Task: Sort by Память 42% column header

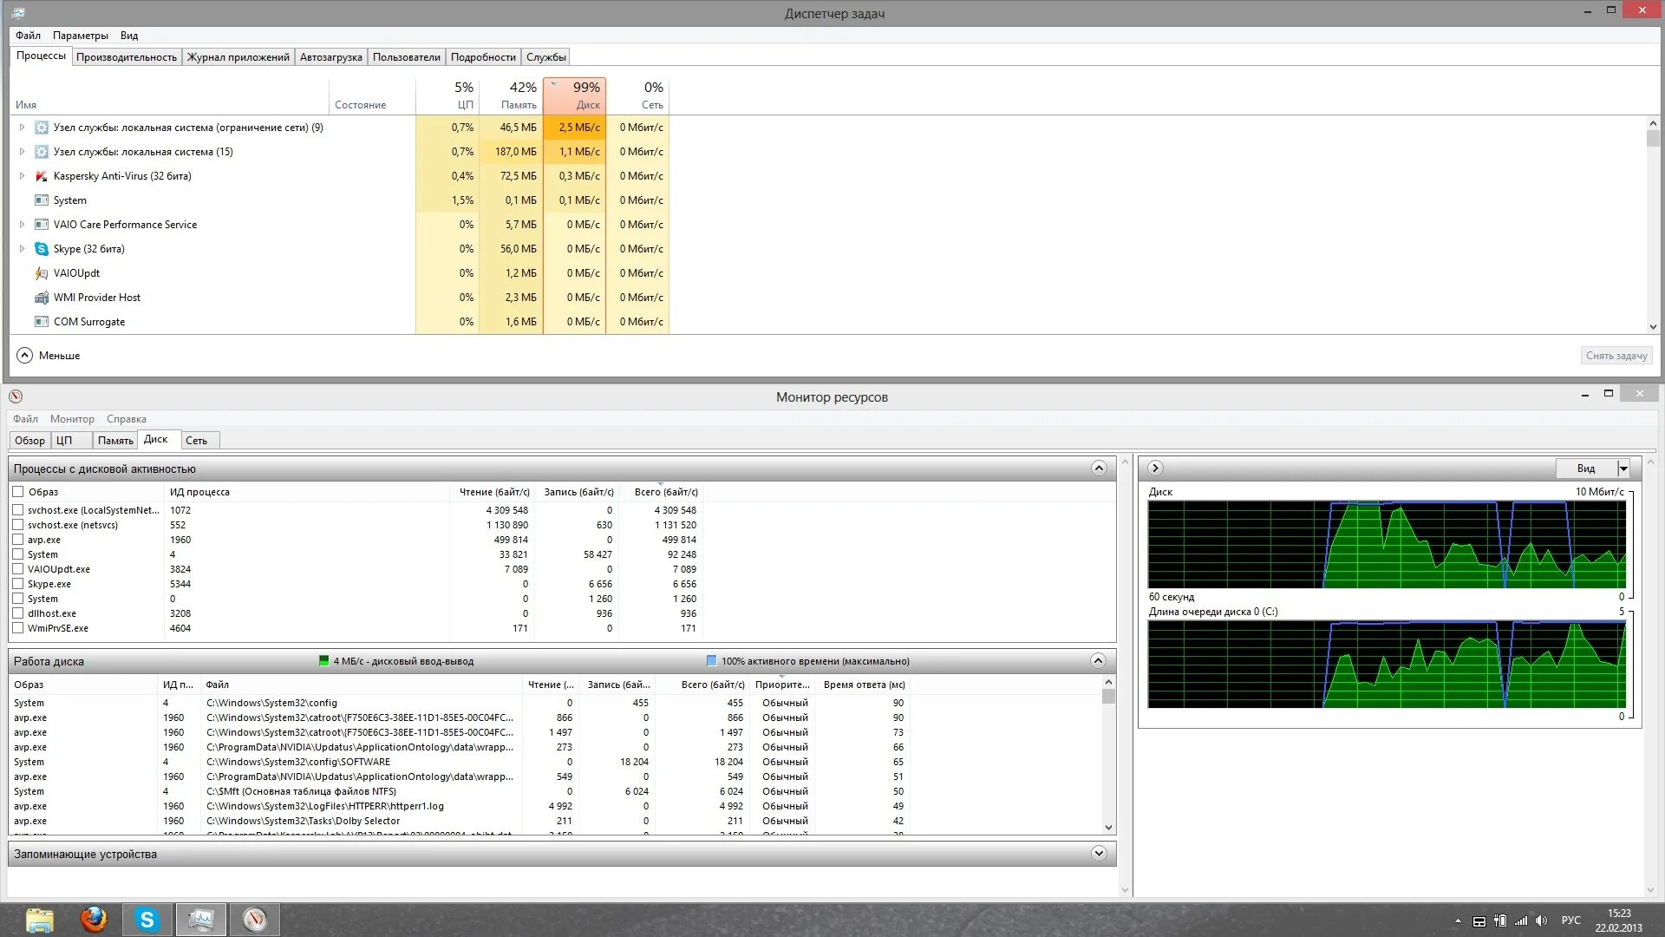Action: coord(511,95)
